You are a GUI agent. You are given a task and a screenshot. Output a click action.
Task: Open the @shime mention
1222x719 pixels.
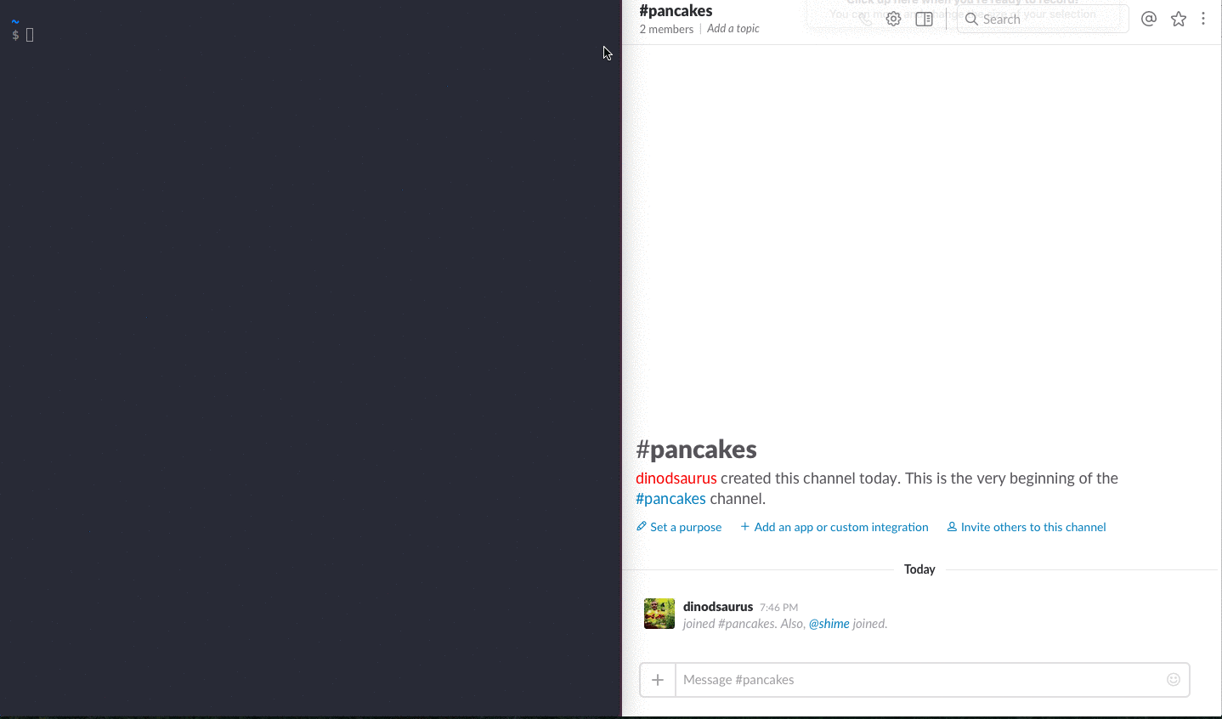point(829,624)
